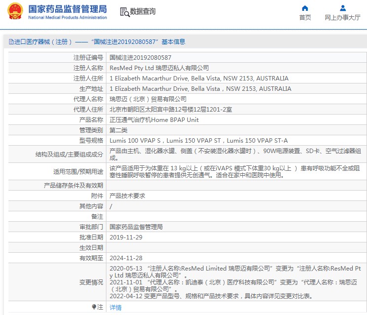Click the 注册证编号 field label
Viewport: 367px width, 315px height.
click(88, 57)
